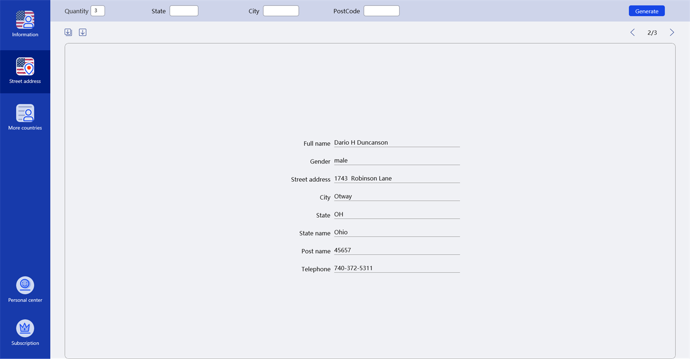Select the Gender field showing male
The image size is (690, 359).
[x=397, y=161]
